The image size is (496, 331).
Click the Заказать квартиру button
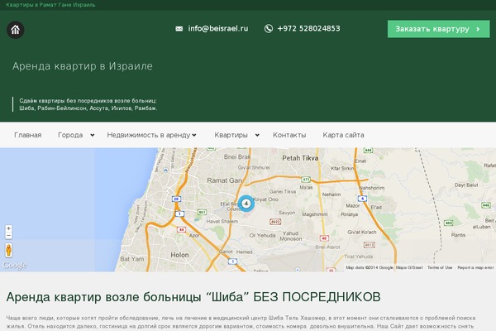(438, 29)
